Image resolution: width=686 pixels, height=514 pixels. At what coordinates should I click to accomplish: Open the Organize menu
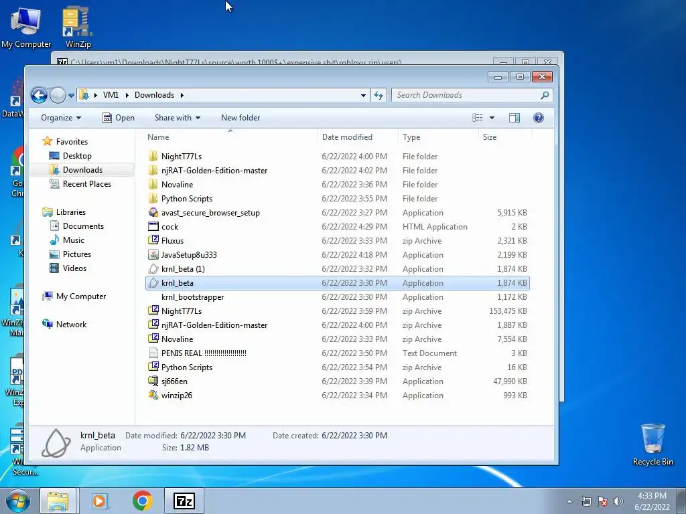click(61, 118)
